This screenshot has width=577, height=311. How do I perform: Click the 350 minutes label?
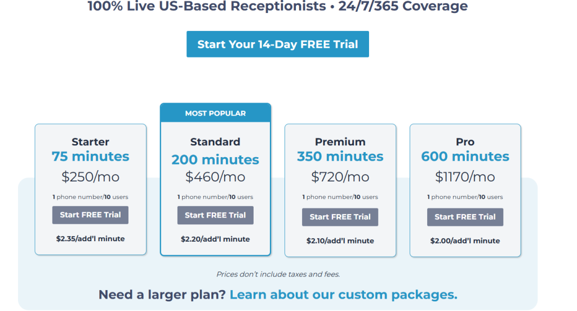coord(340,157)
